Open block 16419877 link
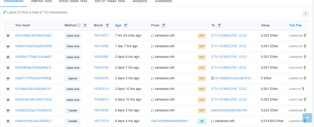The height and width of the screenshot is (127, 314). tap(101, 35)
